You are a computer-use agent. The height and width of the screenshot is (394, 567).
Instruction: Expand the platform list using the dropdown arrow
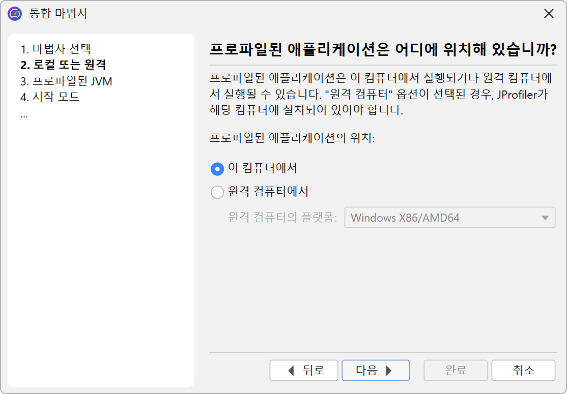[x=545, y=218]
